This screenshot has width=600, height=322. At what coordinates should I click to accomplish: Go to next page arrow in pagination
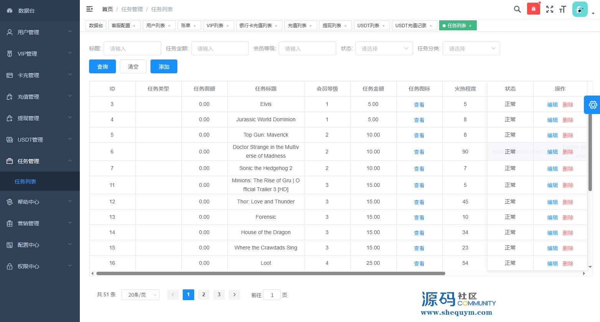[x=234, y=294]
